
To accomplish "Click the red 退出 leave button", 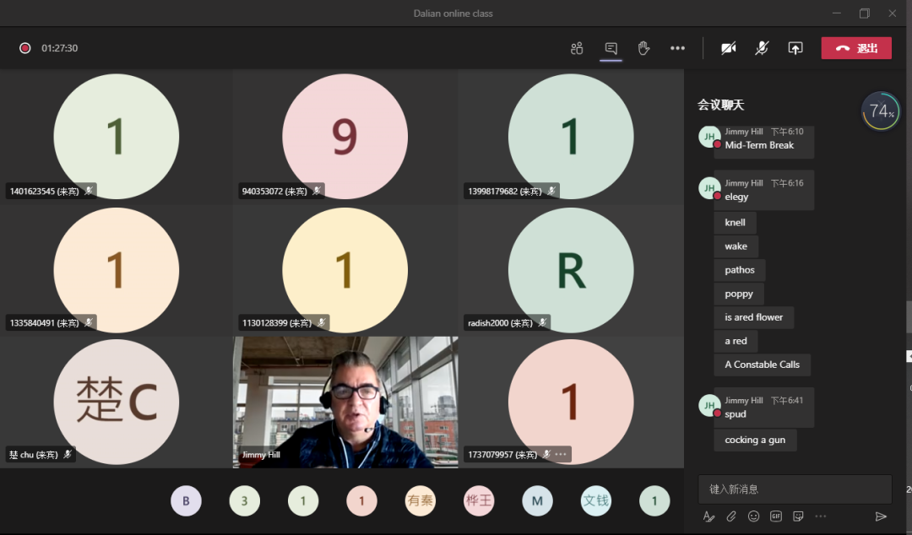I will (856, 48).
